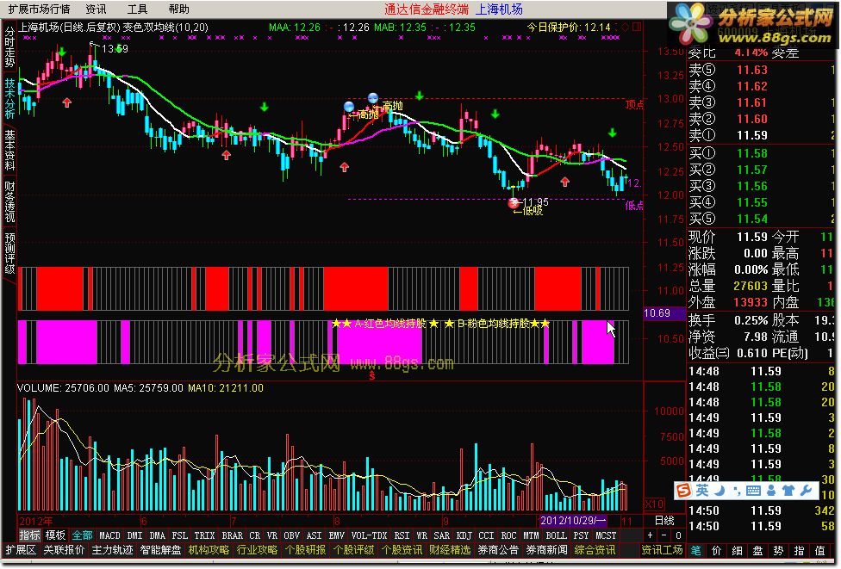Image resolution: width=841 pixels, height=569 pixels.
Task: Open the Sogou wrench settings icon
Action: tap(806, 491)
